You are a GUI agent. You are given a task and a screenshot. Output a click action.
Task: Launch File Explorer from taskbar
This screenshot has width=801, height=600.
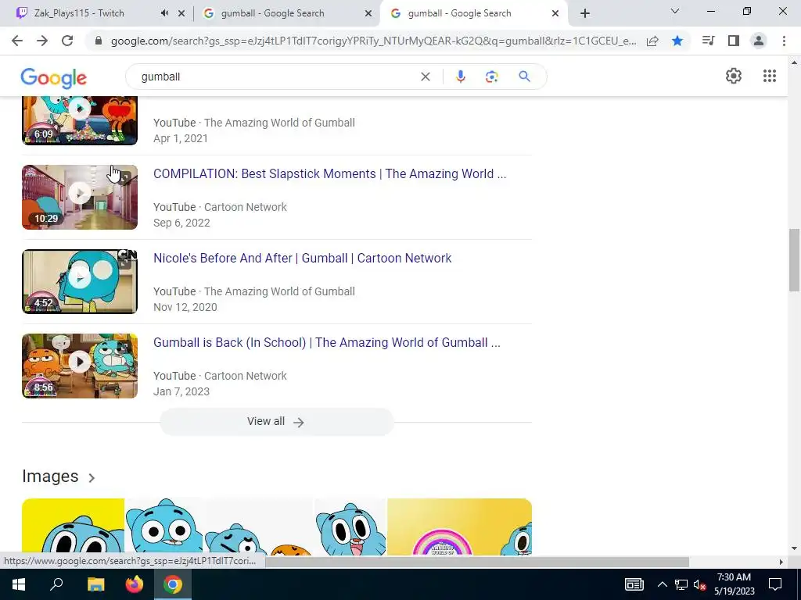95,584
